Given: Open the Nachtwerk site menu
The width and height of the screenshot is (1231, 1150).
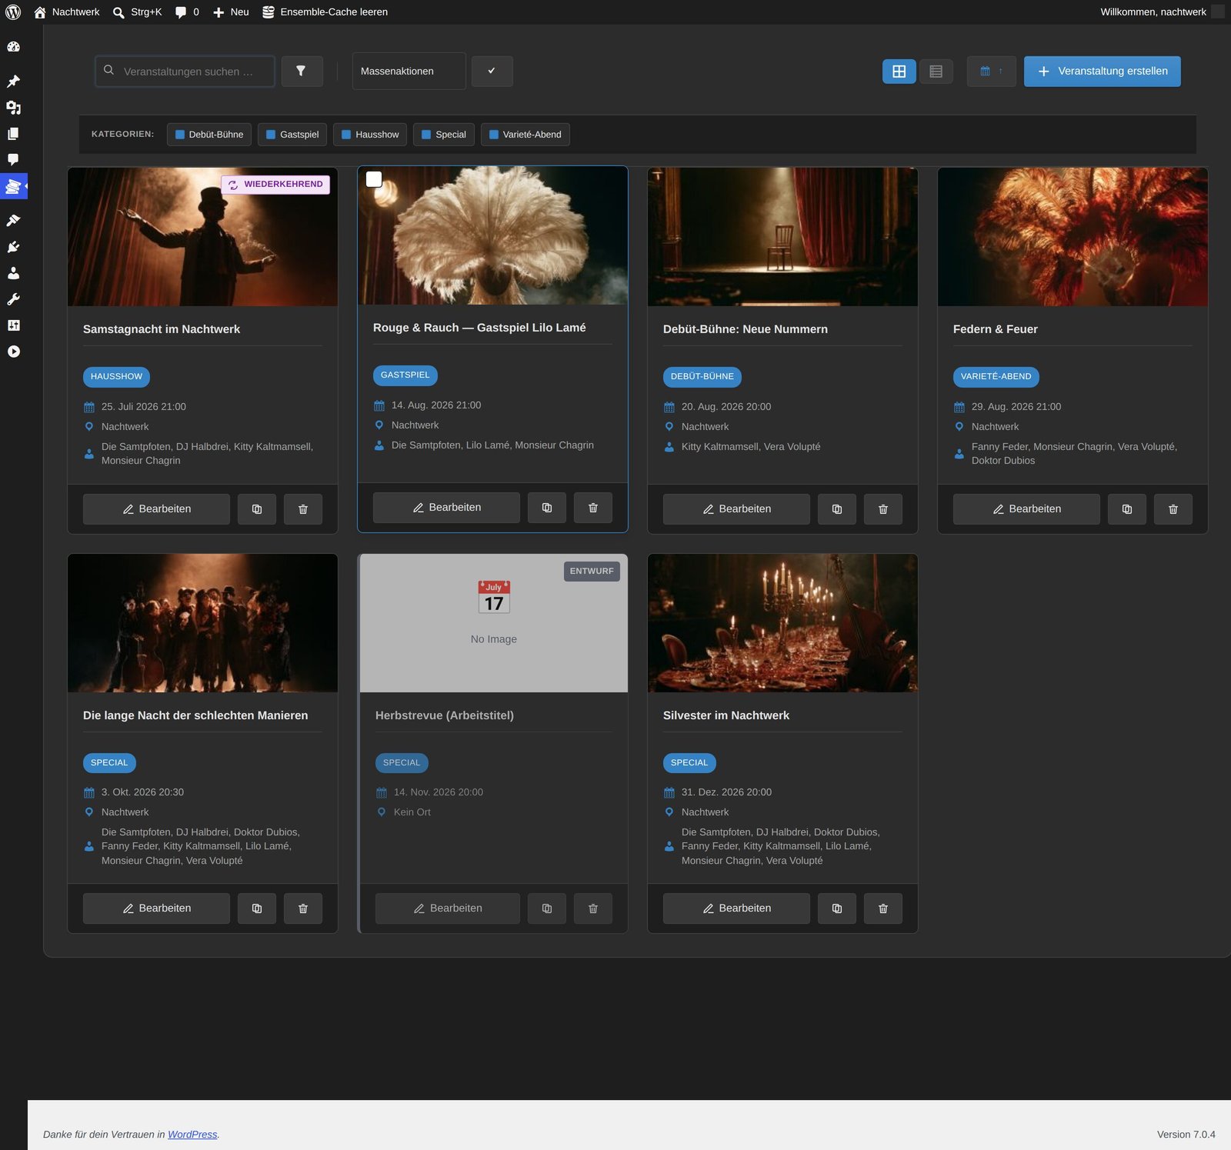Looking at the screenshot, I should tap(67, 12).
